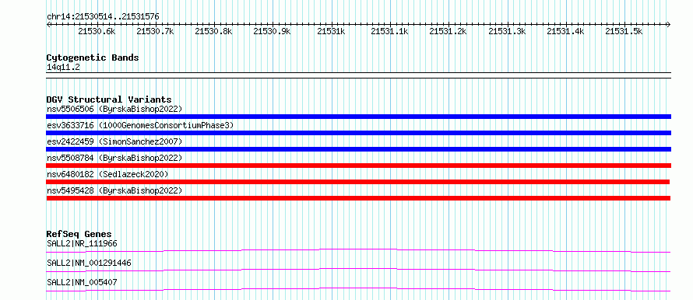Open variant nsv5506506 label
The height and width of the screenshot is (300, 693).
[114, 109]
